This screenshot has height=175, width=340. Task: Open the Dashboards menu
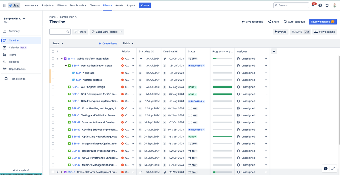click(78, 5)
